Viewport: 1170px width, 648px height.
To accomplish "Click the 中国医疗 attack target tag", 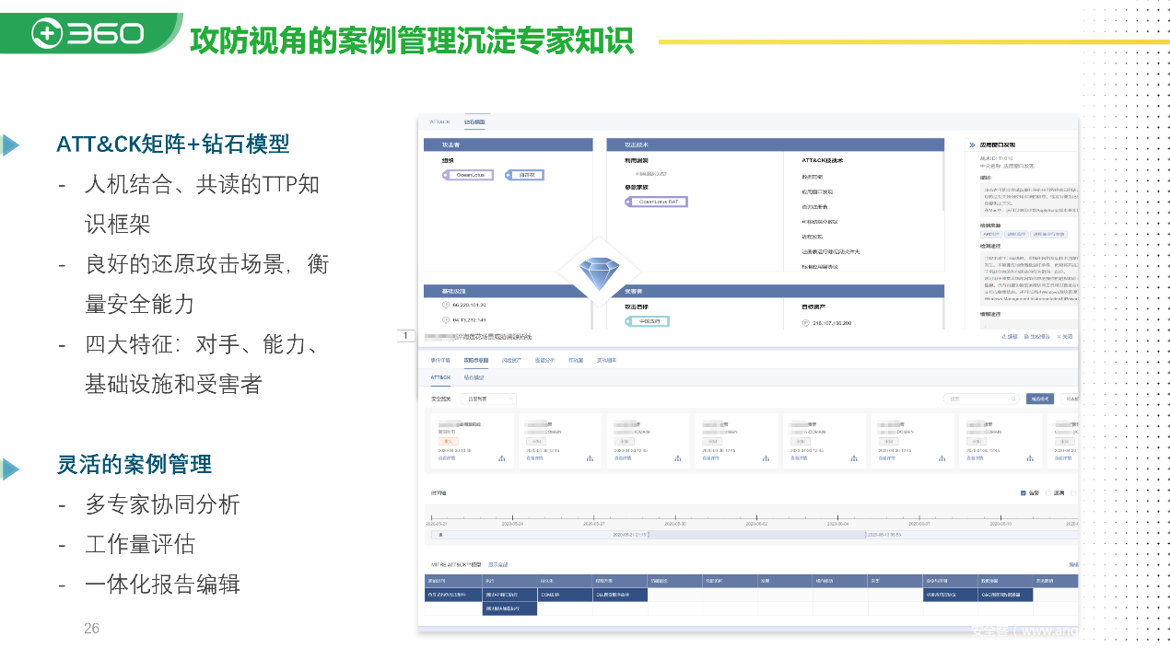I will tap(647, 321).
